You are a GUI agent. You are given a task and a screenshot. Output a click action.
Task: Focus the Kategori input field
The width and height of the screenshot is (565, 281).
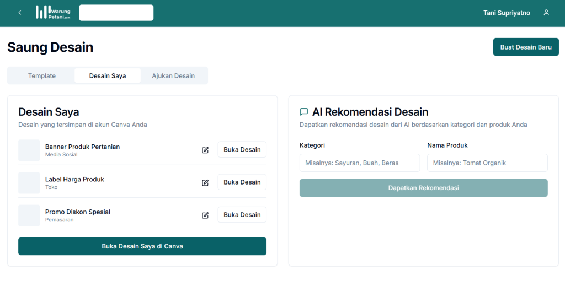[x=360, y=163]
